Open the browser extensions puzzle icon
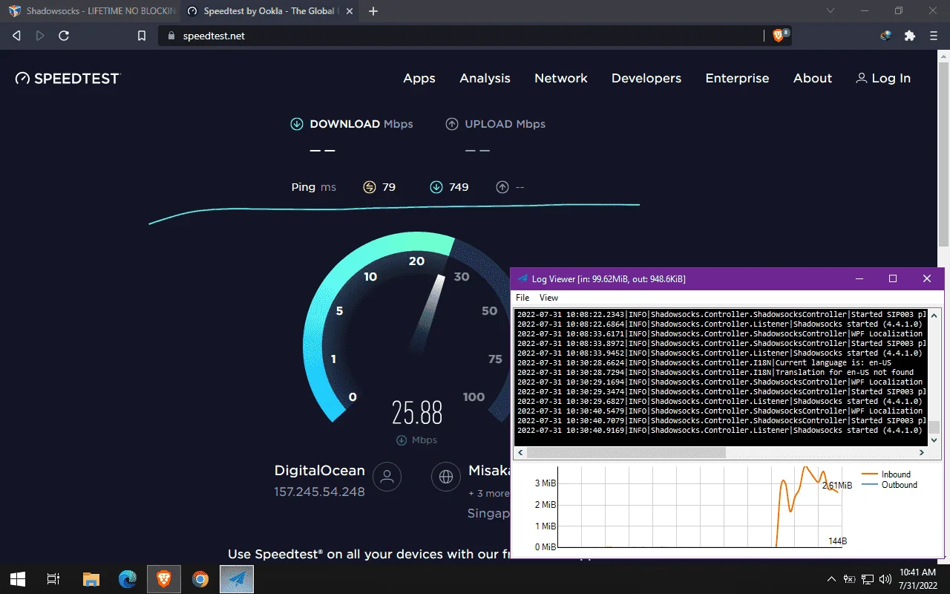 [x=910, y=36]
